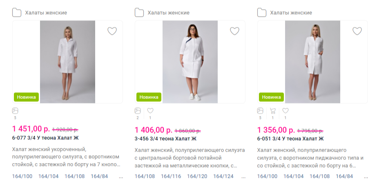Open category Халаты женские above middle product
368x184 pixels.
point(168,13)
